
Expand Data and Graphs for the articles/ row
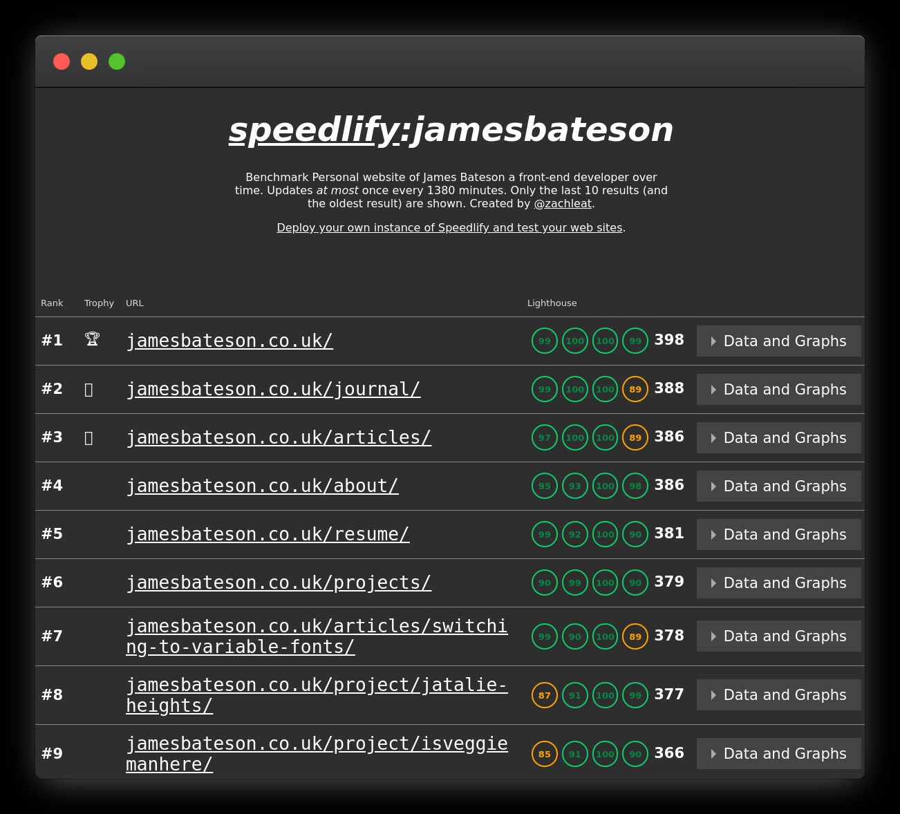pyautogui.click(x=778, y=438)
